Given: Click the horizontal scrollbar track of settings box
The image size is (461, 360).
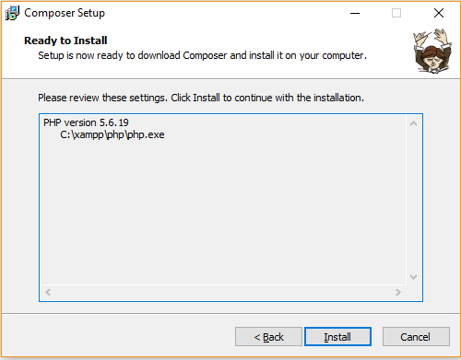Looking at the screenshot, I should (223, 292).
